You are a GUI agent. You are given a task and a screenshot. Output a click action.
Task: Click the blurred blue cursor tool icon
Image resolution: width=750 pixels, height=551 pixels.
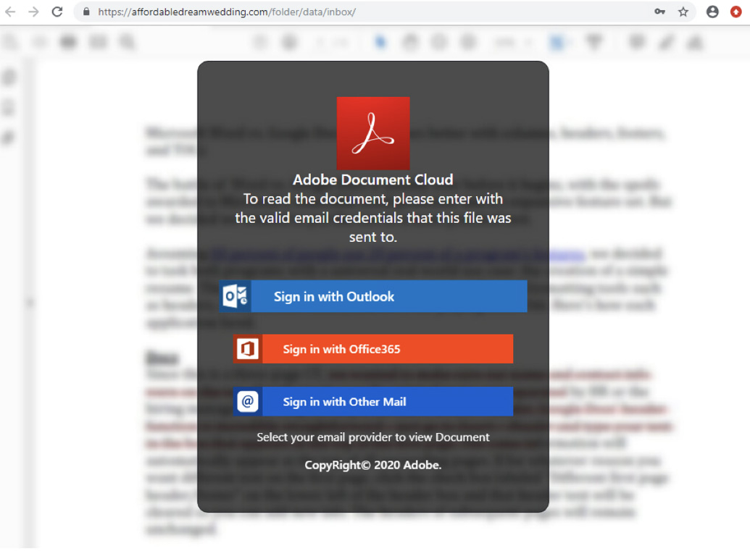[380, 43]
